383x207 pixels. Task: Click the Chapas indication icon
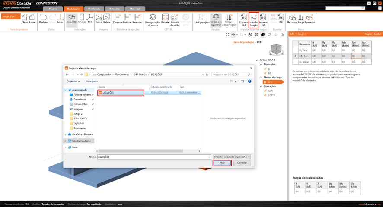pyautogui.click(x=82, y=19)
